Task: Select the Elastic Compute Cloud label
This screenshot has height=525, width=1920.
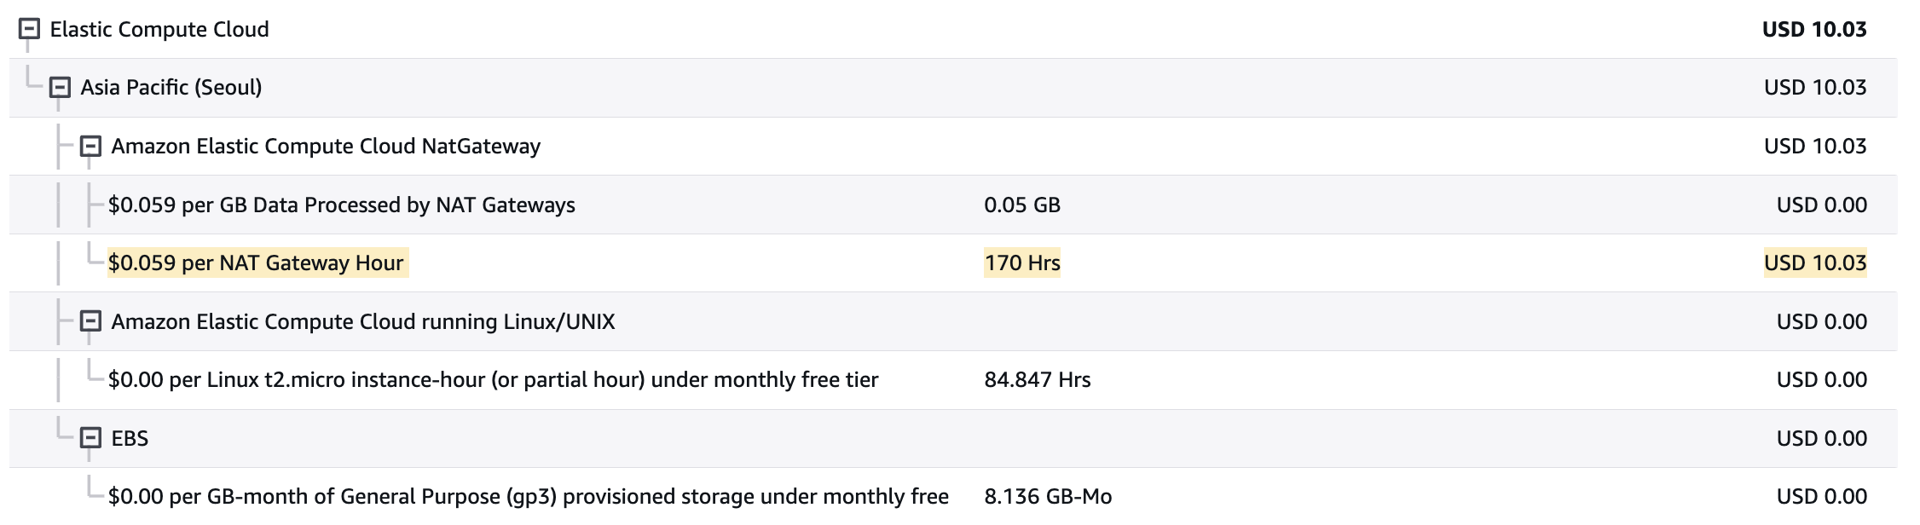Action: [x=159, y=29]
